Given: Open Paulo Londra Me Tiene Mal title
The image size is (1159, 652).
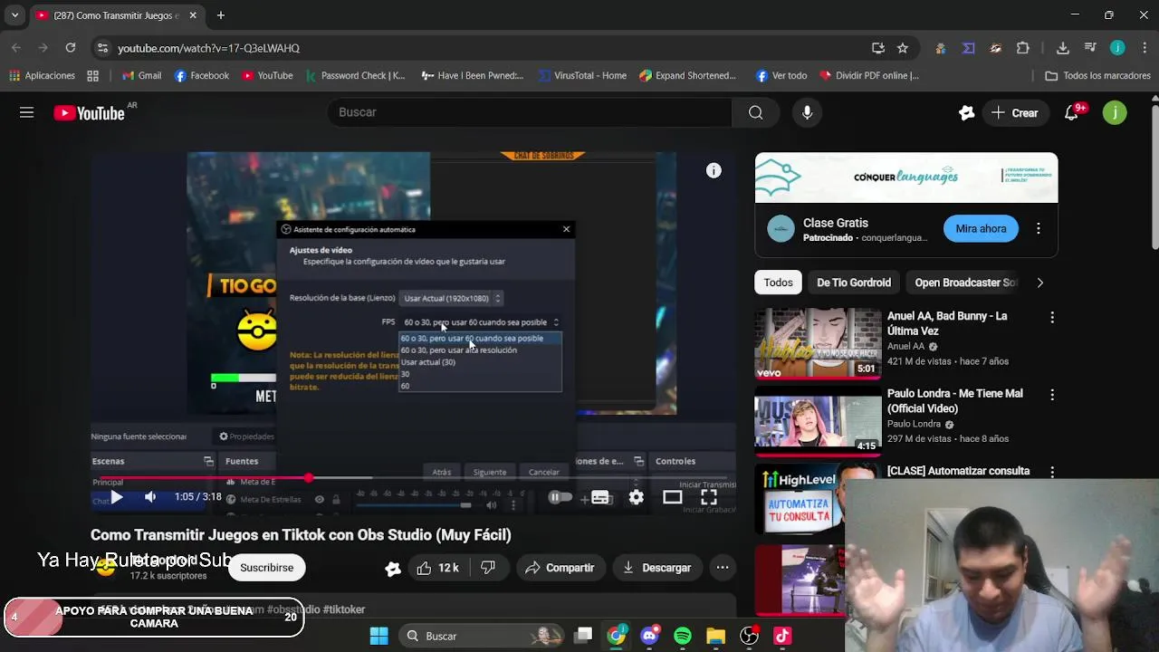Looking at the screenshot, I should [x=955, y=401].
